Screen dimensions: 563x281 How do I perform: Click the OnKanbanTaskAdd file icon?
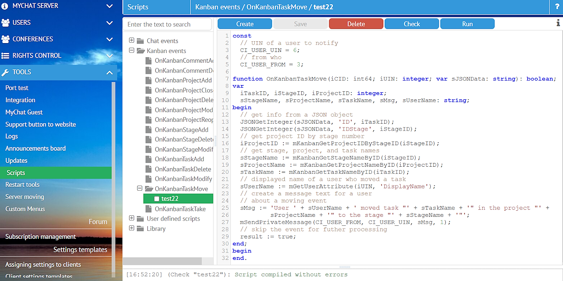(149, 159)
